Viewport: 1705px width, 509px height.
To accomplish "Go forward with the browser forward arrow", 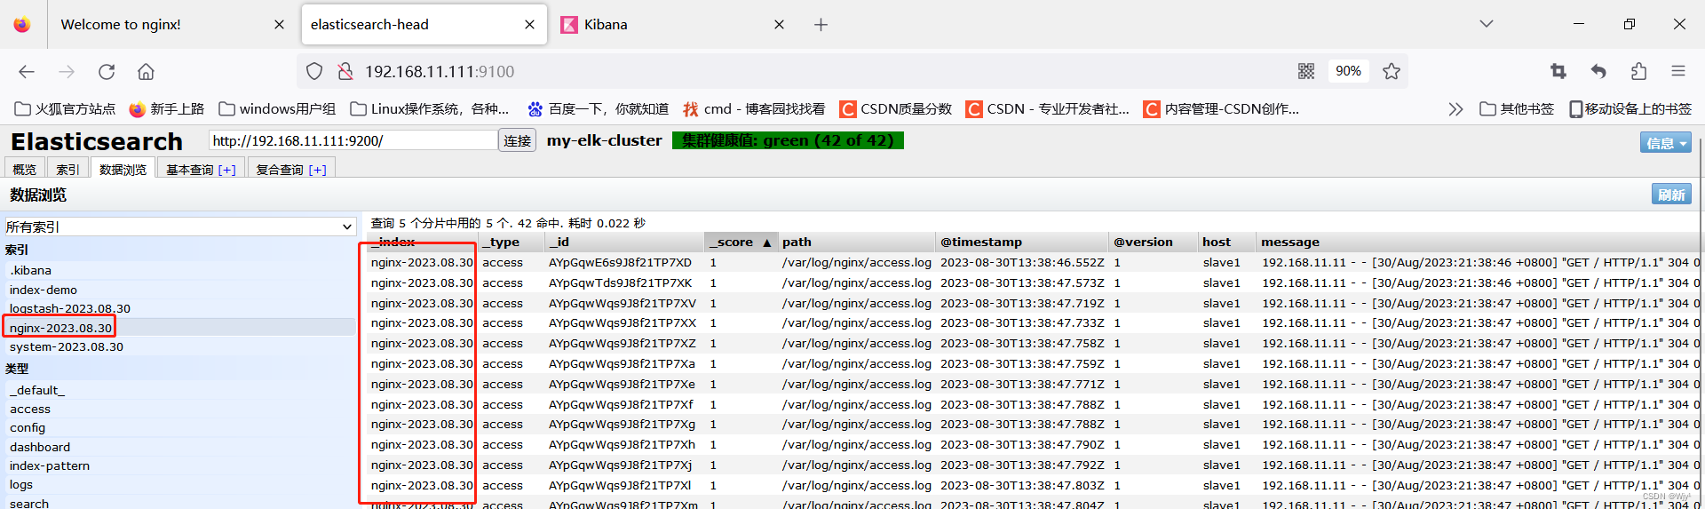I will point(67,72).
